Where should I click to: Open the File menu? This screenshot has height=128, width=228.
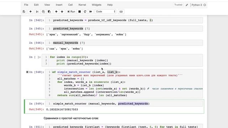pyautogui.click(x=26, y=5)
